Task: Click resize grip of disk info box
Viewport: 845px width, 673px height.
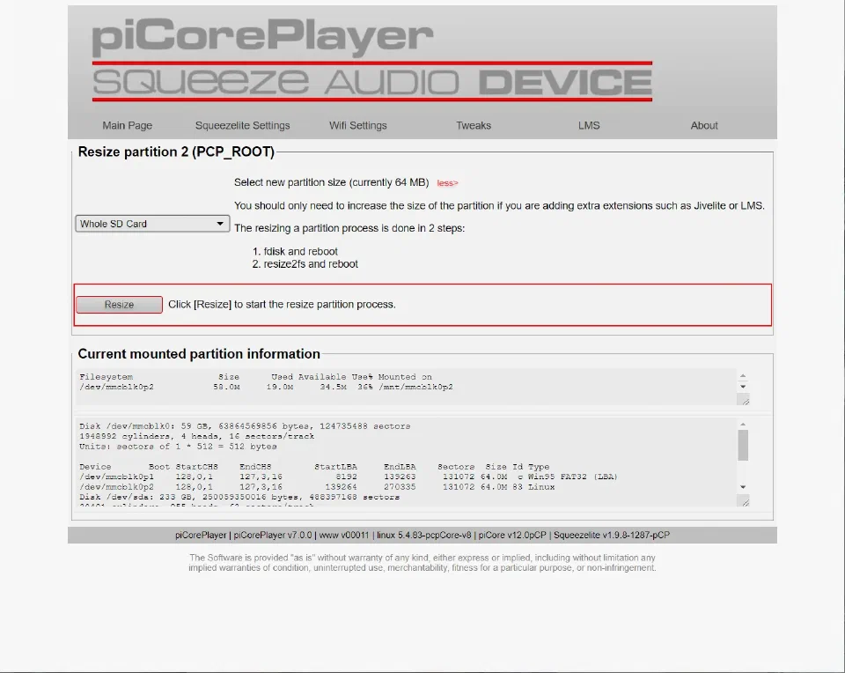Action: pyautogui.click(x=744, y=501)
